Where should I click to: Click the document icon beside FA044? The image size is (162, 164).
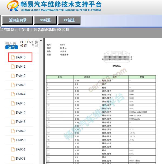[13, 94]
